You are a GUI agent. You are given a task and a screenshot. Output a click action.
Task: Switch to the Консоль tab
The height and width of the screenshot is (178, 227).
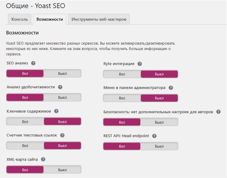pos(20,19)
